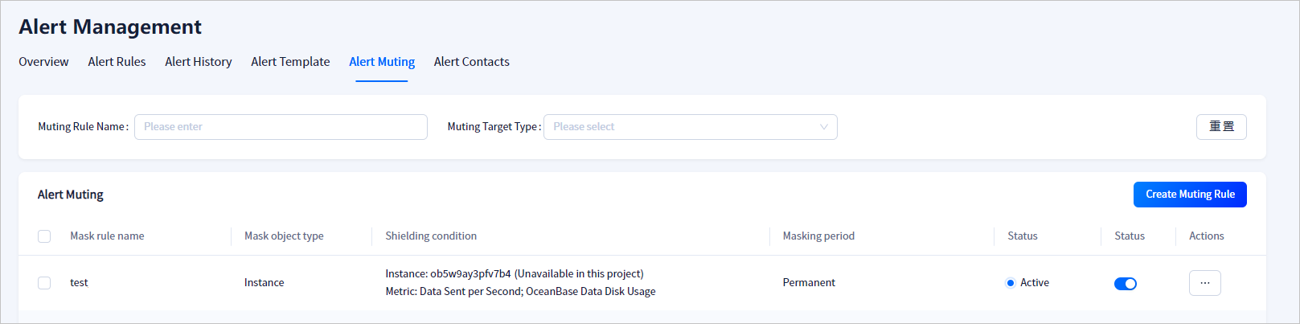This screenshot has height=324, width=1300.
Task: Toggle the test rule's enable switch off
Action: (1125, 284)
